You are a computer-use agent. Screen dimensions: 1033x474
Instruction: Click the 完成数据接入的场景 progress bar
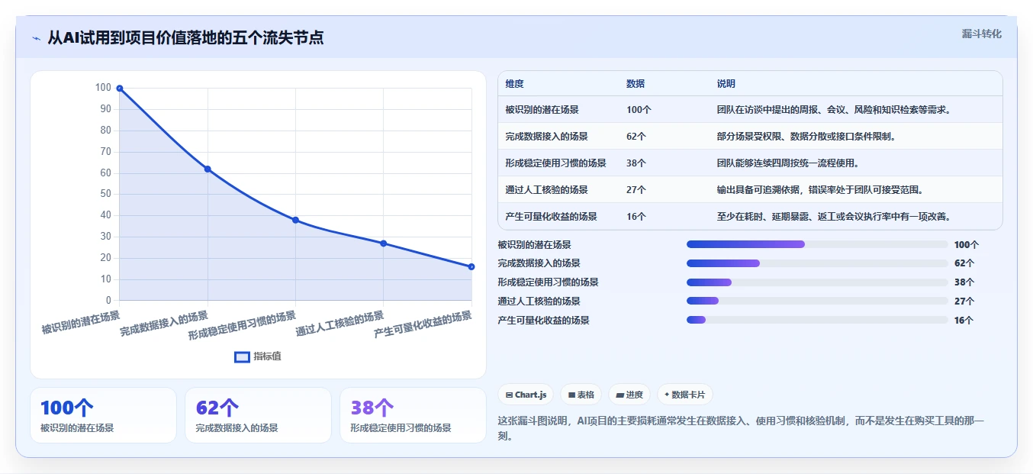(817, 263)
